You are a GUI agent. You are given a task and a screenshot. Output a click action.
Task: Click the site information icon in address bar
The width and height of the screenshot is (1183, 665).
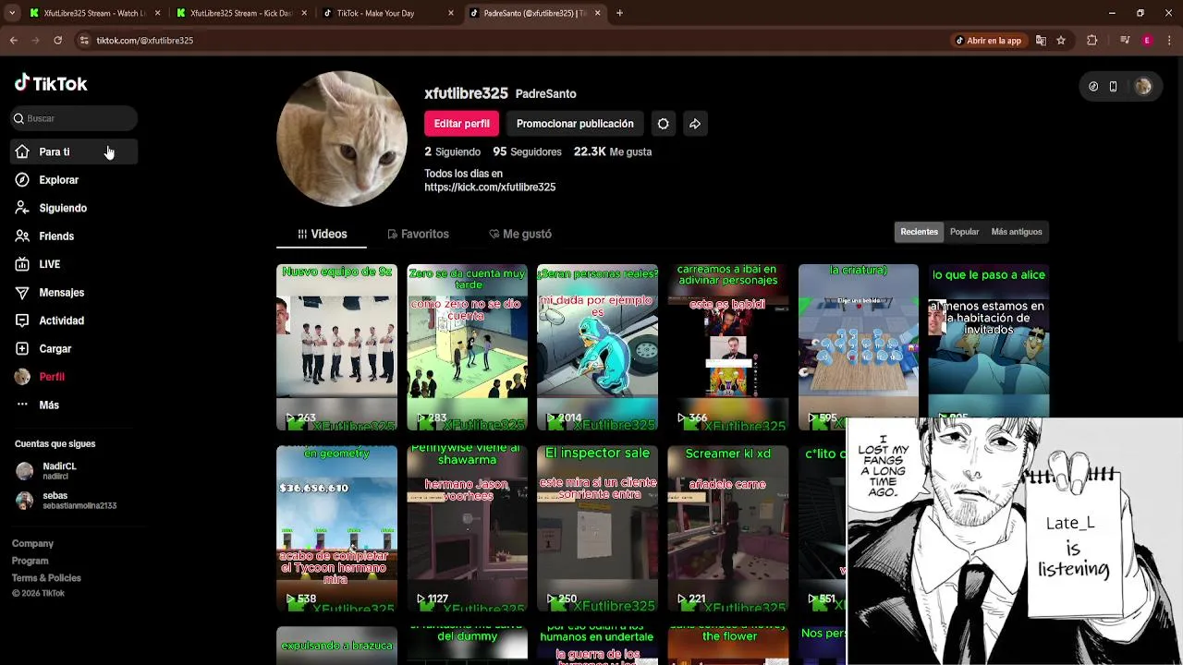pos(84,41)
